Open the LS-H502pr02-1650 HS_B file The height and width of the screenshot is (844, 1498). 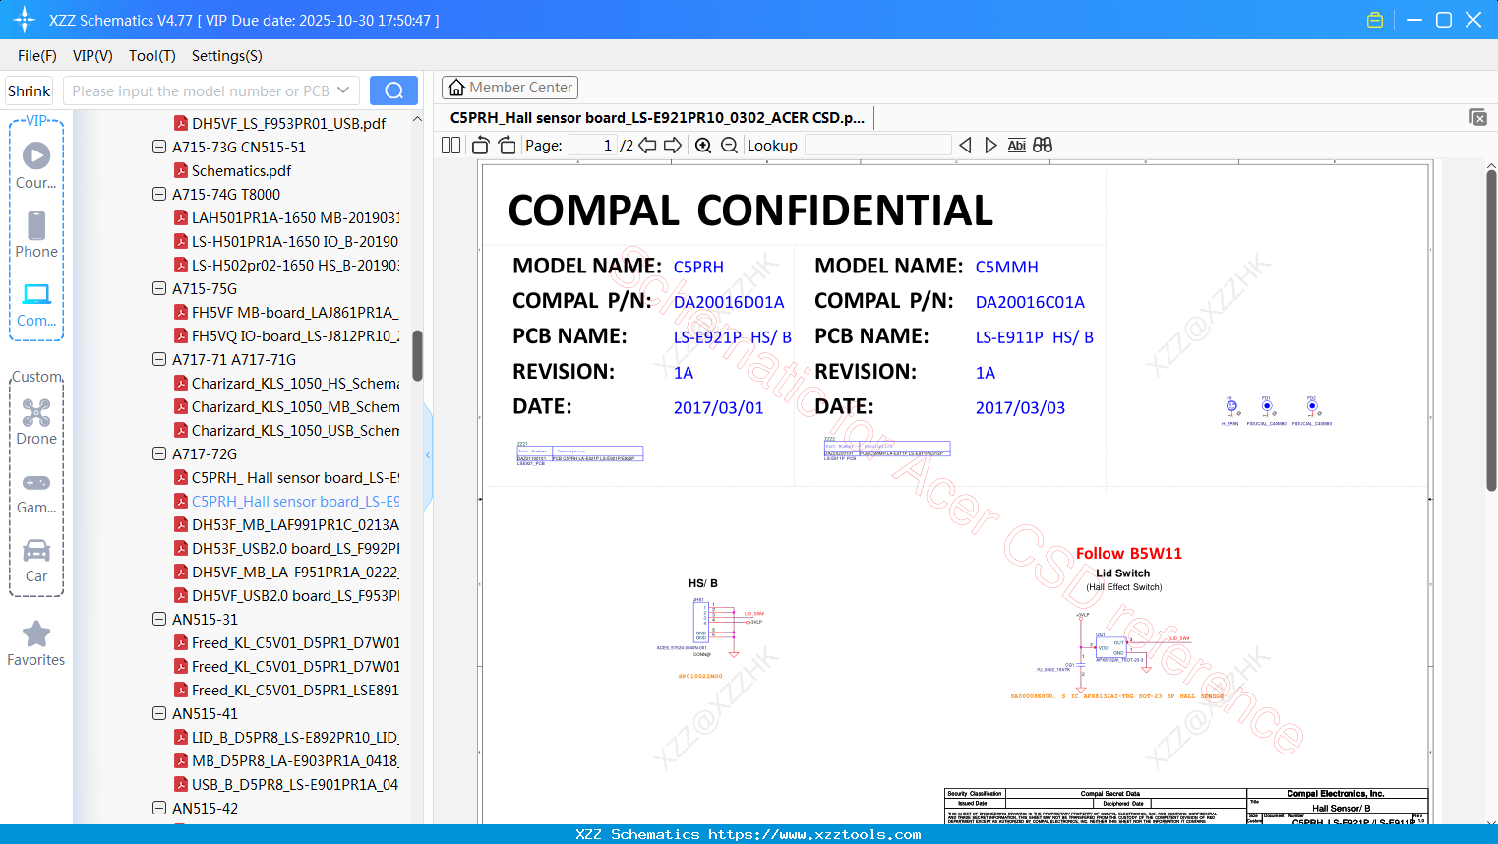click(295, 265)
